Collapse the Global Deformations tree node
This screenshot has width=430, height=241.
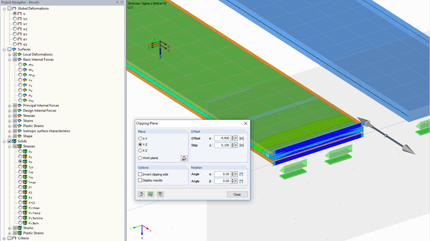(4, 9)
